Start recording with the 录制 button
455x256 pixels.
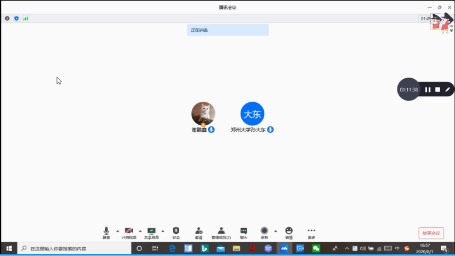(264, 232)
